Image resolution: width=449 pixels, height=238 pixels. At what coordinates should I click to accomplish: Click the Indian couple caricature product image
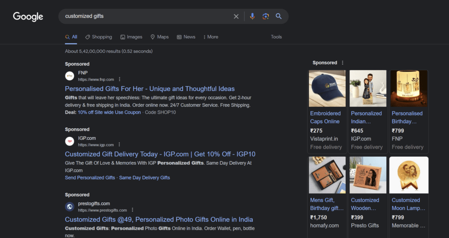click(368, 89)
